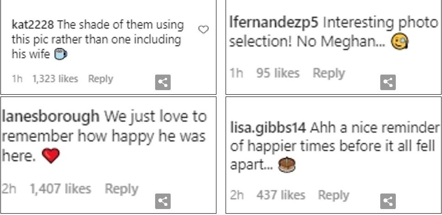442x215 pixels.
Task: Open lisa.gibbs14's profile username
Action: click(267, 128)
